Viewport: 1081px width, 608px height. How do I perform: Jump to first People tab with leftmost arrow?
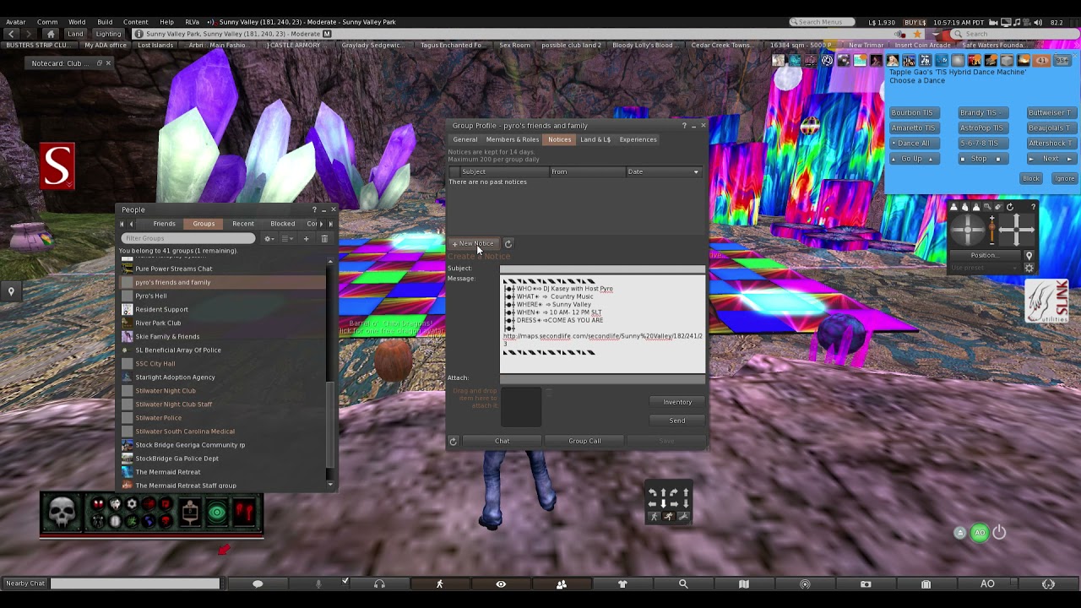[122, 224]
